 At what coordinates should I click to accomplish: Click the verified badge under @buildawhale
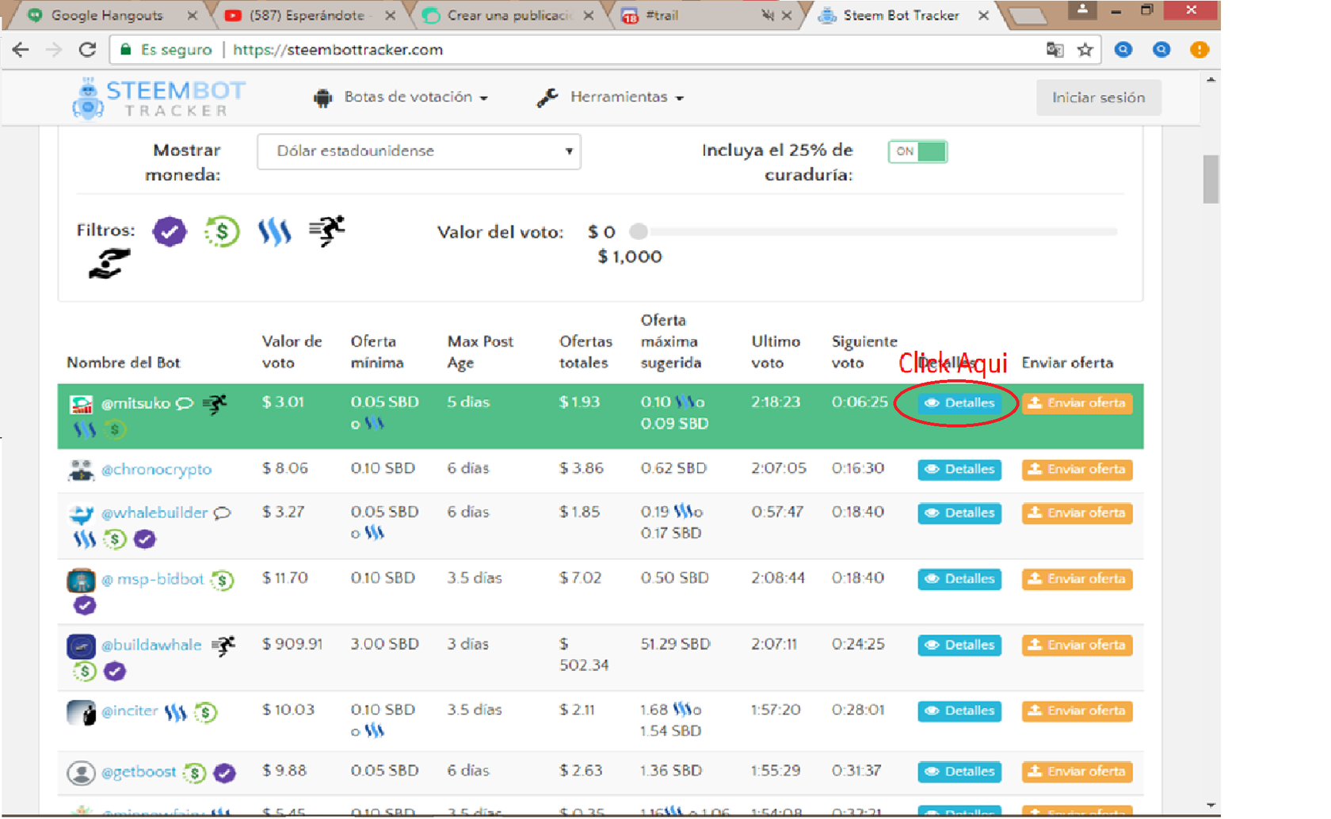115,672
